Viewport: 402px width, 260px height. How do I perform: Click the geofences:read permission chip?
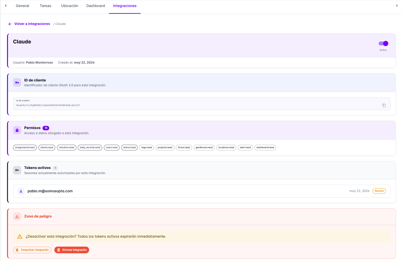[204, 148]
